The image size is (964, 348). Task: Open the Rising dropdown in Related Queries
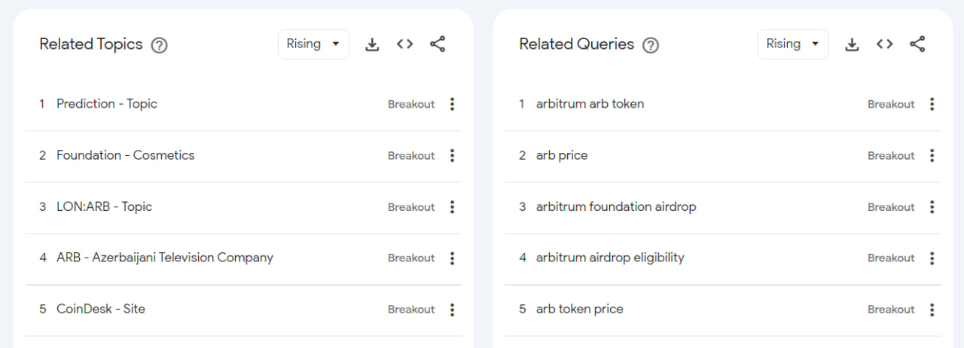pyautogui.click(x=793, y=44)
